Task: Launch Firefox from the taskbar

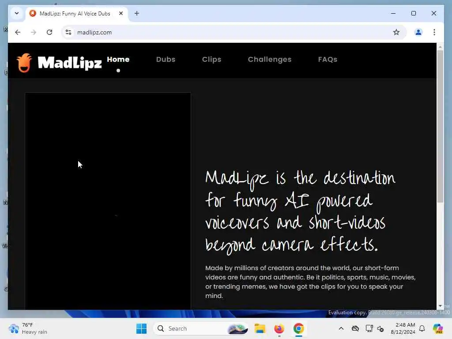Action: [279, 328]
